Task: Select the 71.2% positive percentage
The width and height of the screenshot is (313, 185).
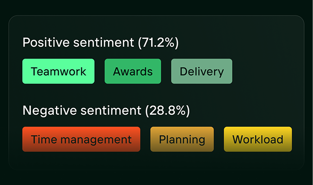Action: [158, 43]
